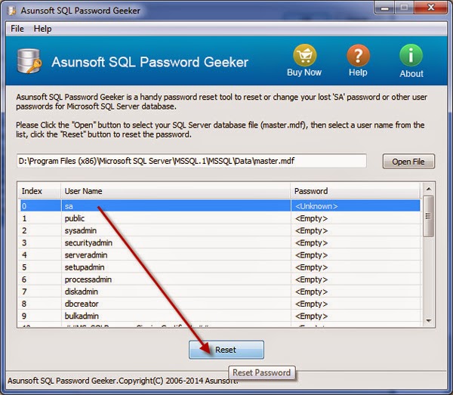Viewport: 453px width, 395px height.
Task: Open the Help menu
Action: (x=42, y=29)
